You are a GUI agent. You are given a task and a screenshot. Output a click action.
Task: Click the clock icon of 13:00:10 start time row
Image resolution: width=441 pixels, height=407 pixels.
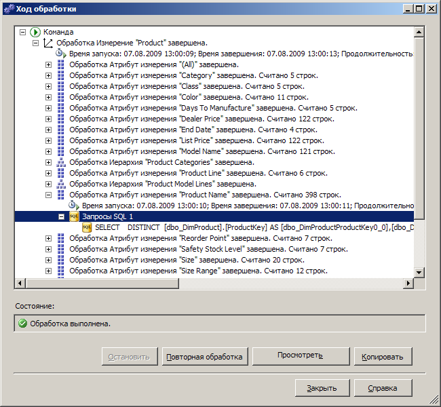74,206
